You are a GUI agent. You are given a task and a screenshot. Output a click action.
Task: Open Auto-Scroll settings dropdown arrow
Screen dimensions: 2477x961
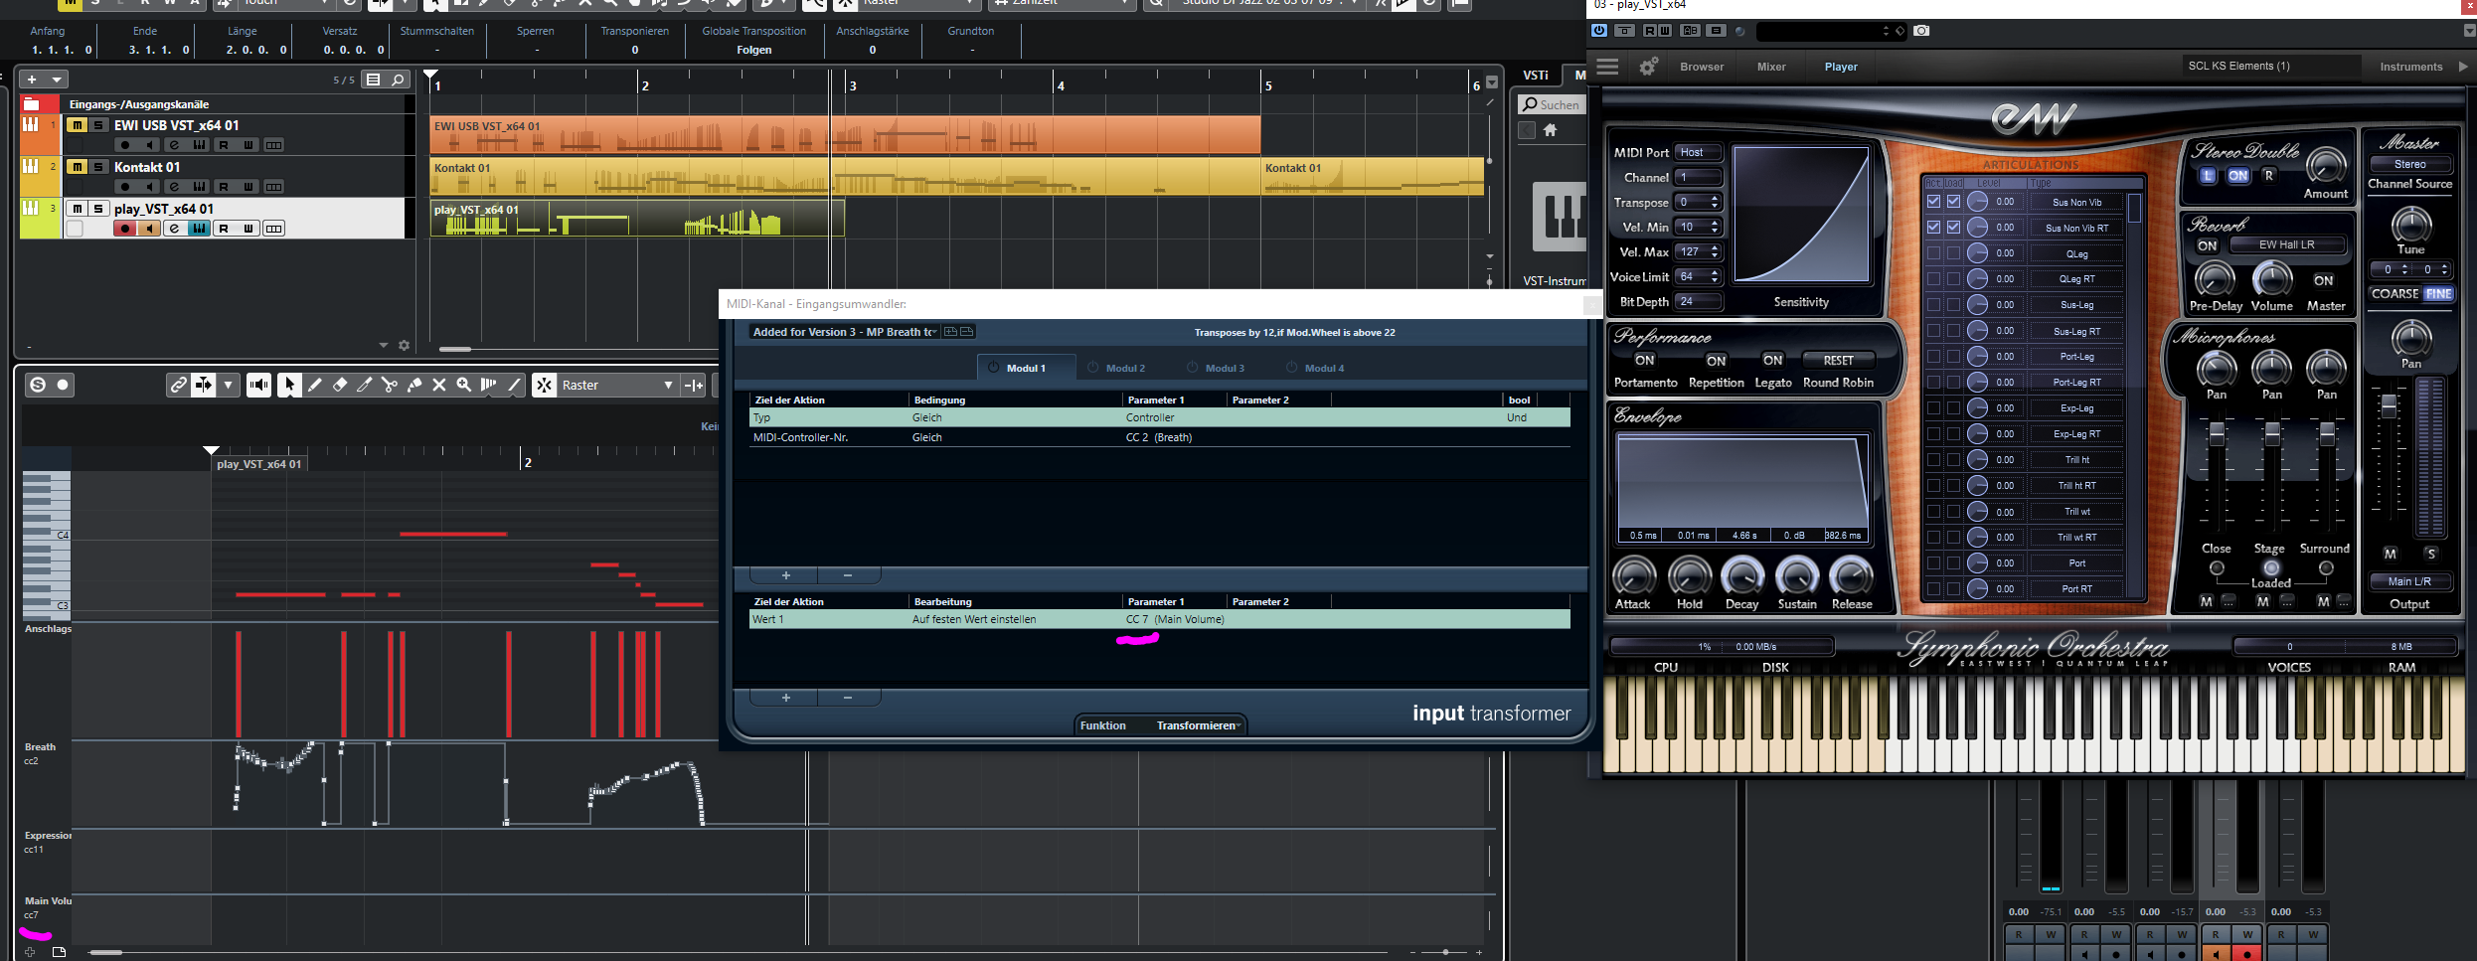pyautogui.click(x=229, y=386)
